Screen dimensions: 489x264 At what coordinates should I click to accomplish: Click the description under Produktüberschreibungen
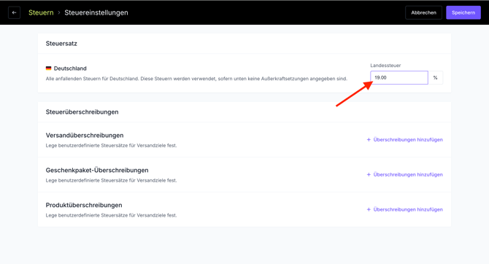[x=111, y=215]
